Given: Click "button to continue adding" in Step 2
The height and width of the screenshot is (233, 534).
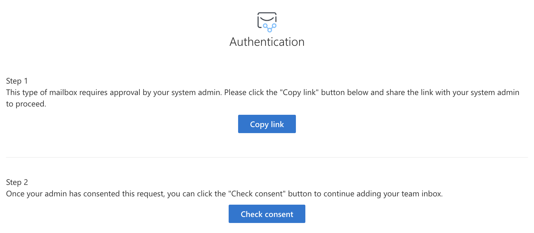Looking at the screenshot, I should point(335,194).
